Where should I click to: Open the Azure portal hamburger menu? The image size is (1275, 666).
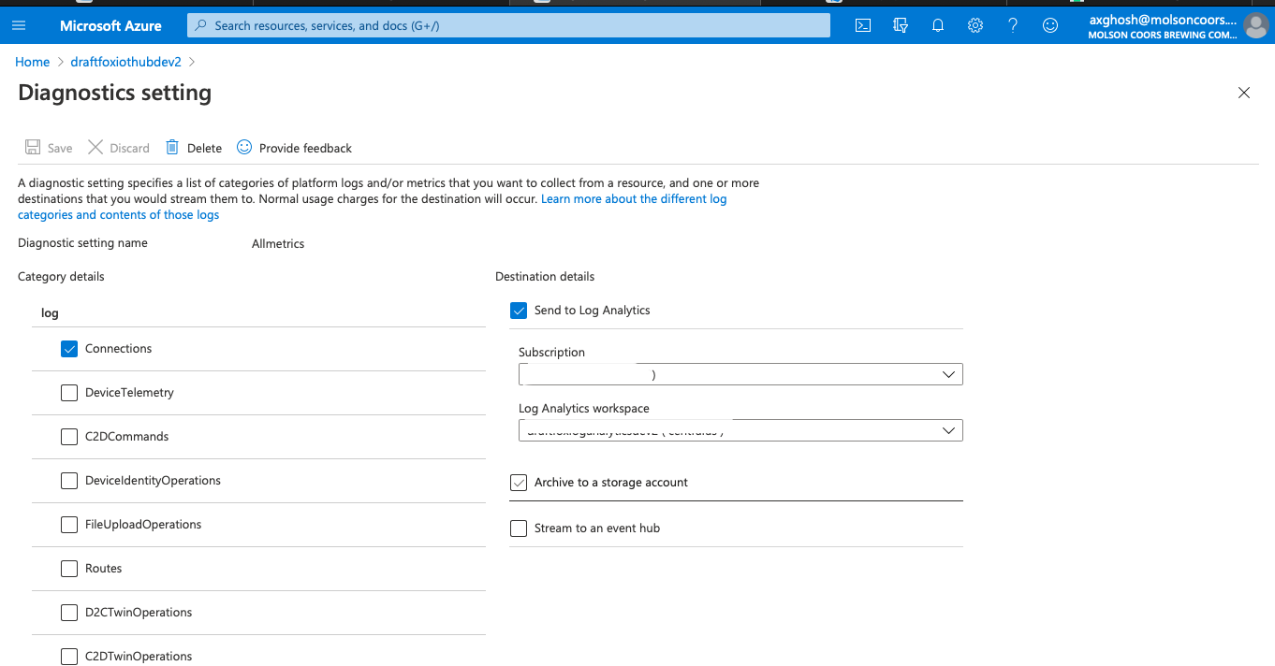pyautogui.click(x=19, y=25)
